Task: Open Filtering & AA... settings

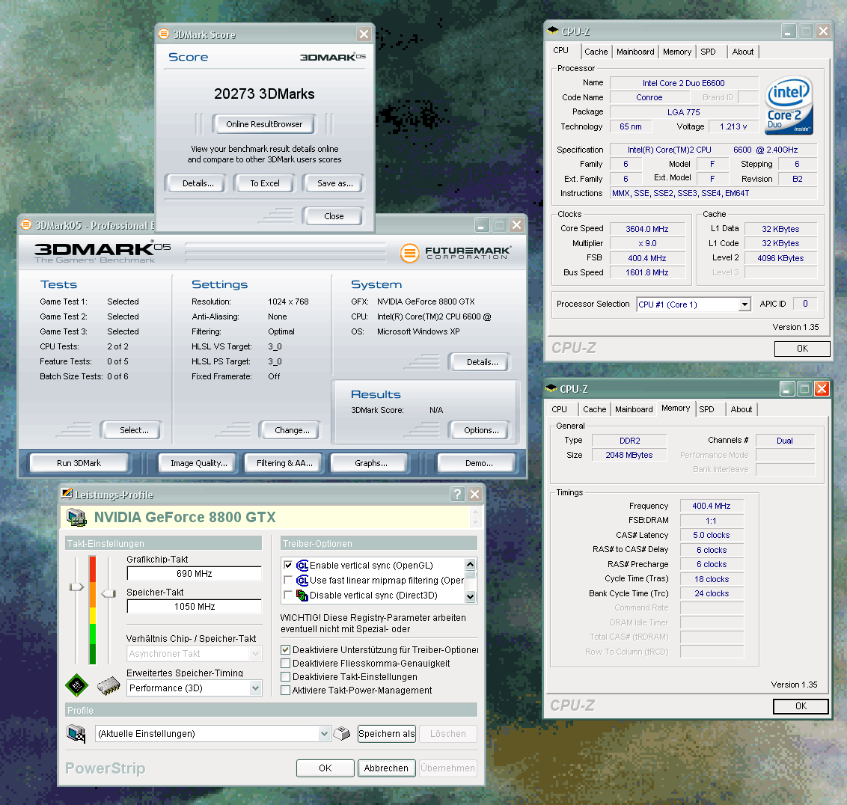Action: pyautogui.click(x=284, y=463)
